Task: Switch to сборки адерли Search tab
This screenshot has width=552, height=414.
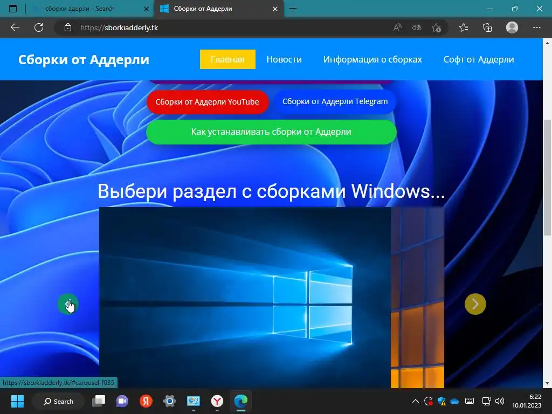Action: 80,9
